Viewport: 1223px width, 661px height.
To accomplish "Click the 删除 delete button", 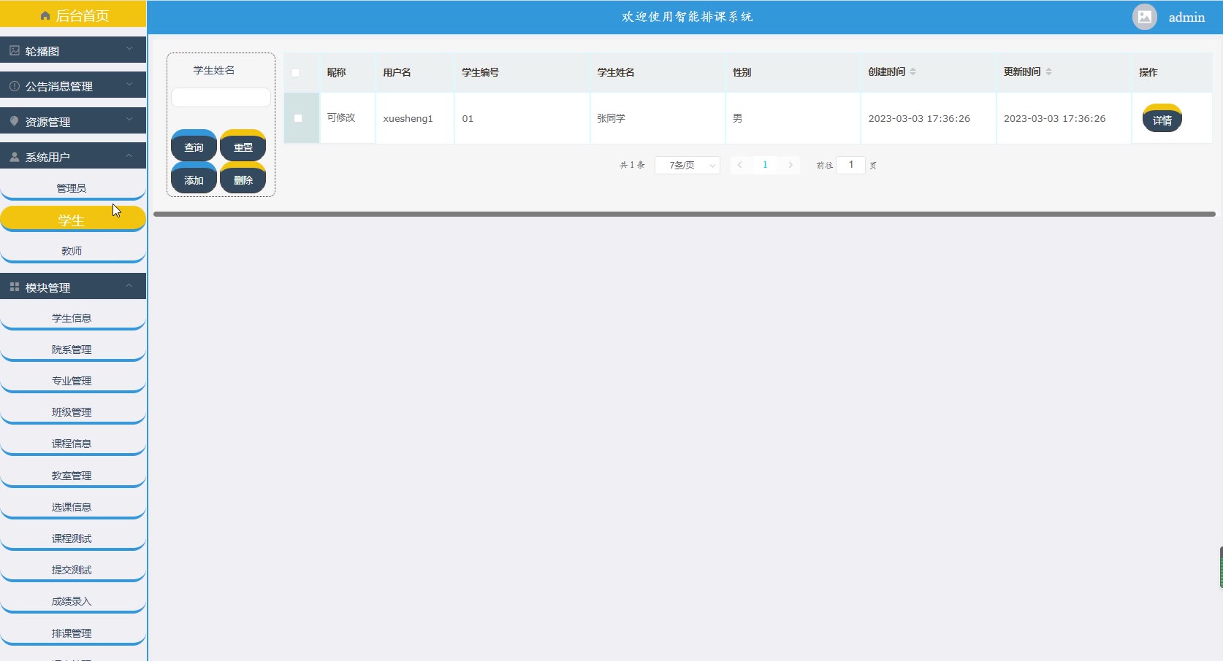I will 243,178.
